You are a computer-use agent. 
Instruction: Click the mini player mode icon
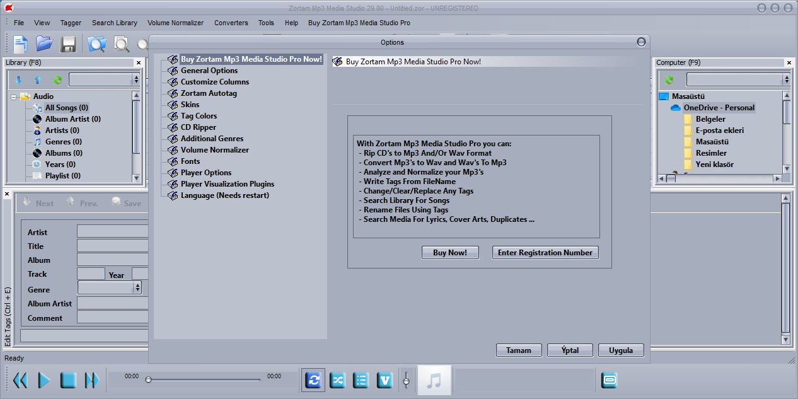[609, 380]
